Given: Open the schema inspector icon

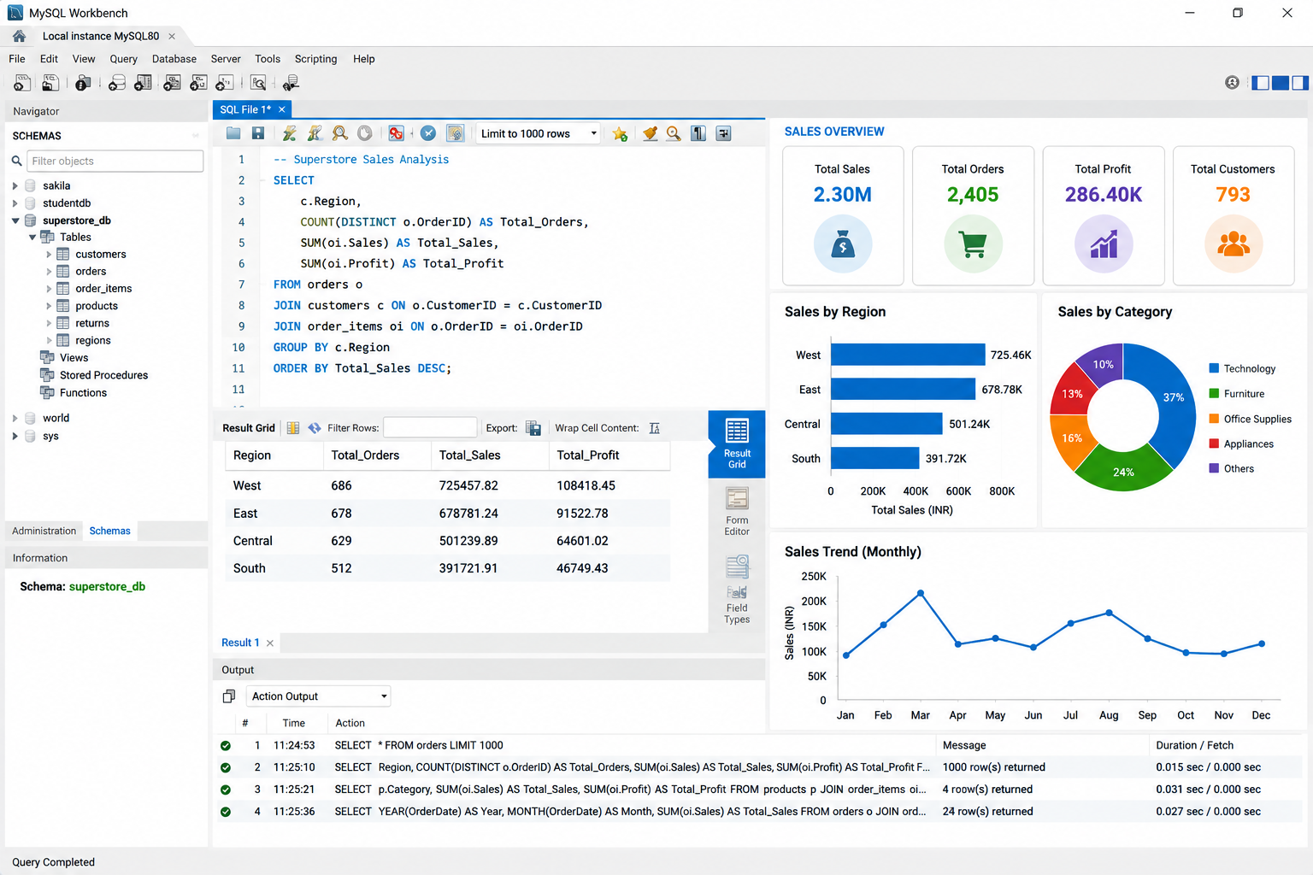Looking at the screenshot, I should (83, 83).
